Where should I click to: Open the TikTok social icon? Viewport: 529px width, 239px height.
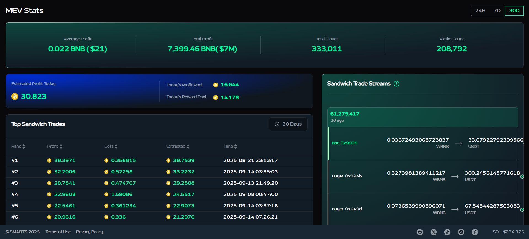(x=447, y=232)
